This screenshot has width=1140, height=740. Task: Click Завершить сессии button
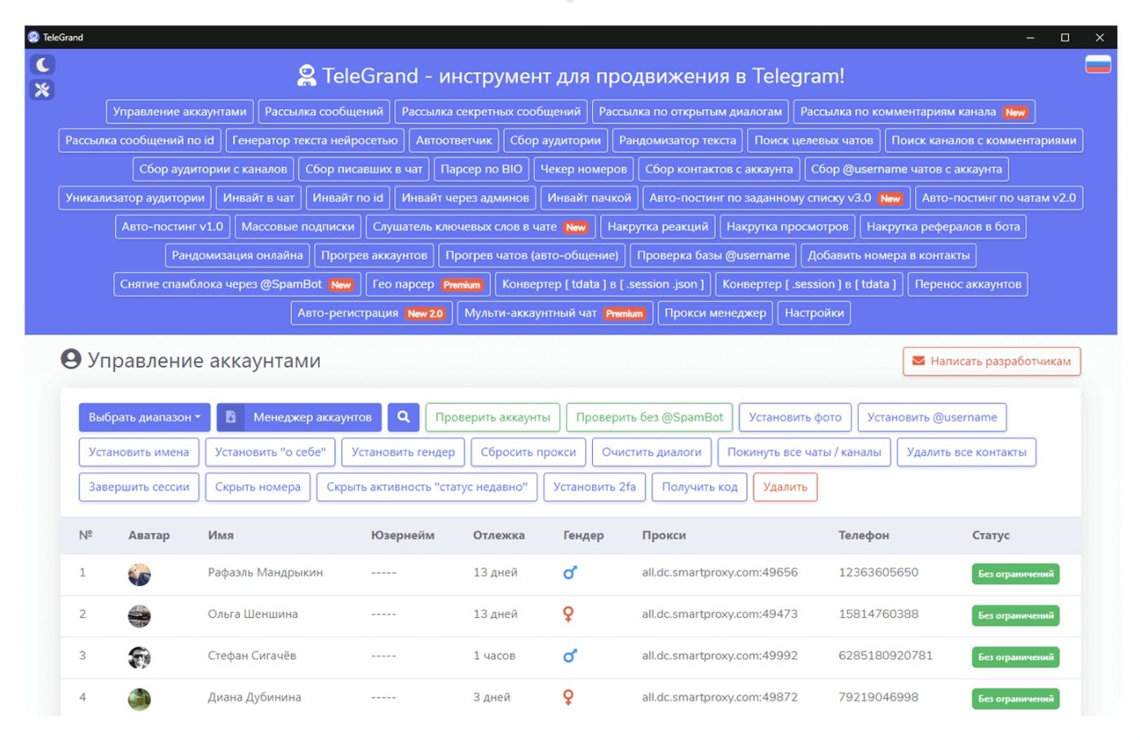pos(139,487)
